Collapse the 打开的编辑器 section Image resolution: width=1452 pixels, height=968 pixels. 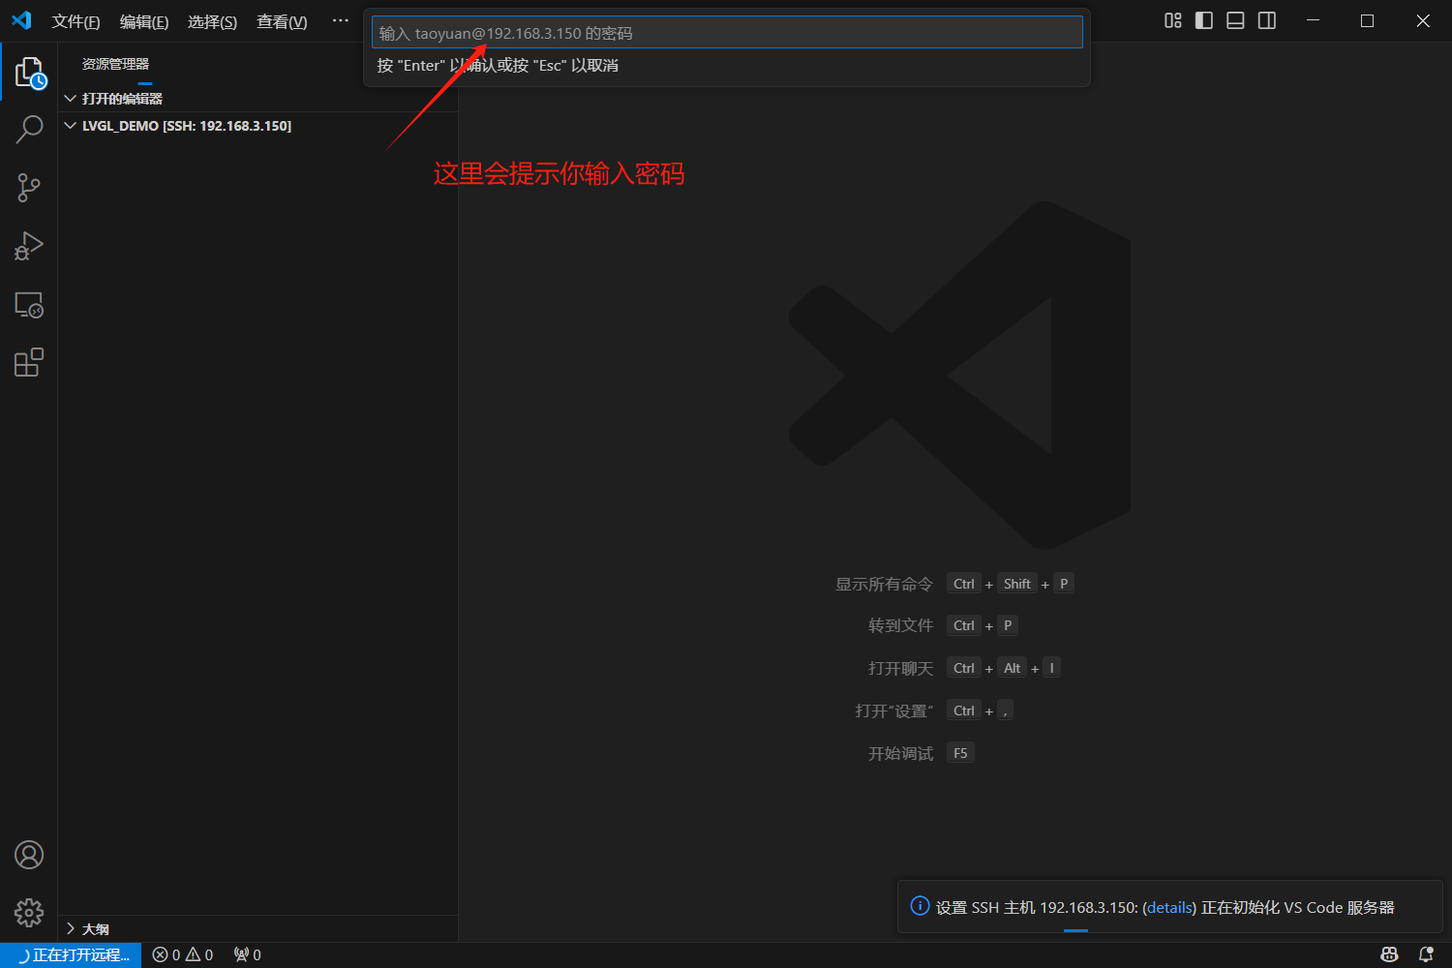(x=257, y=99)
